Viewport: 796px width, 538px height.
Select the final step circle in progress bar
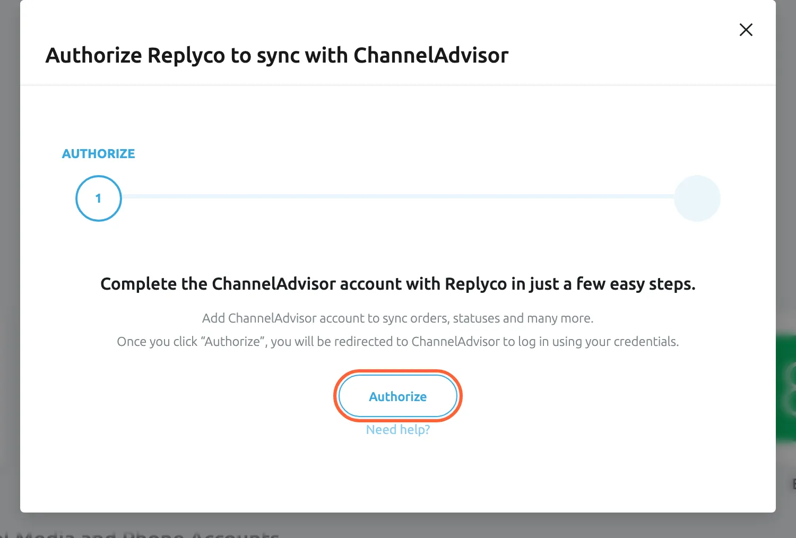(697, 198)
